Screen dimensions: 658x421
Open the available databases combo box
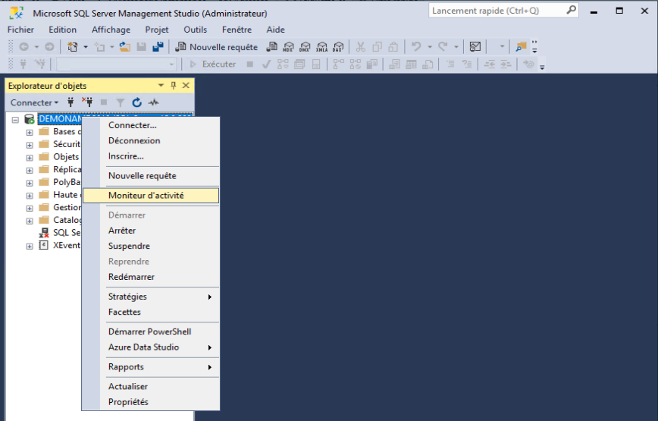tap(116, 64)
